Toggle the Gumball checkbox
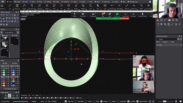The image size is (183, 103). [x=128, y=101]
